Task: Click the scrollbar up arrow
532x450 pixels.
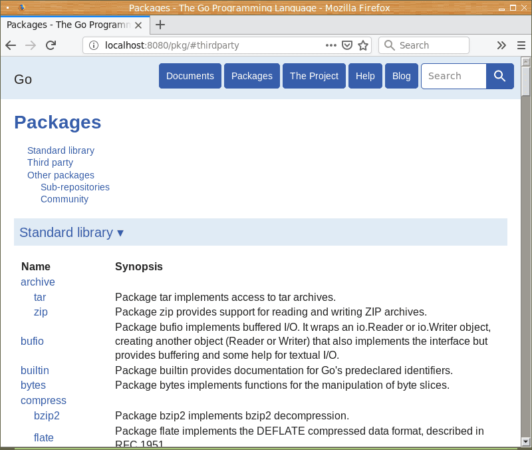Action: (525, 61)
